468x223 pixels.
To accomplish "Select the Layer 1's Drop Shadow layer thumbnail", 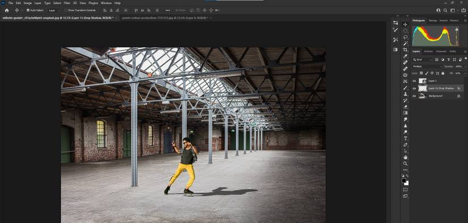I will point(422,88).
